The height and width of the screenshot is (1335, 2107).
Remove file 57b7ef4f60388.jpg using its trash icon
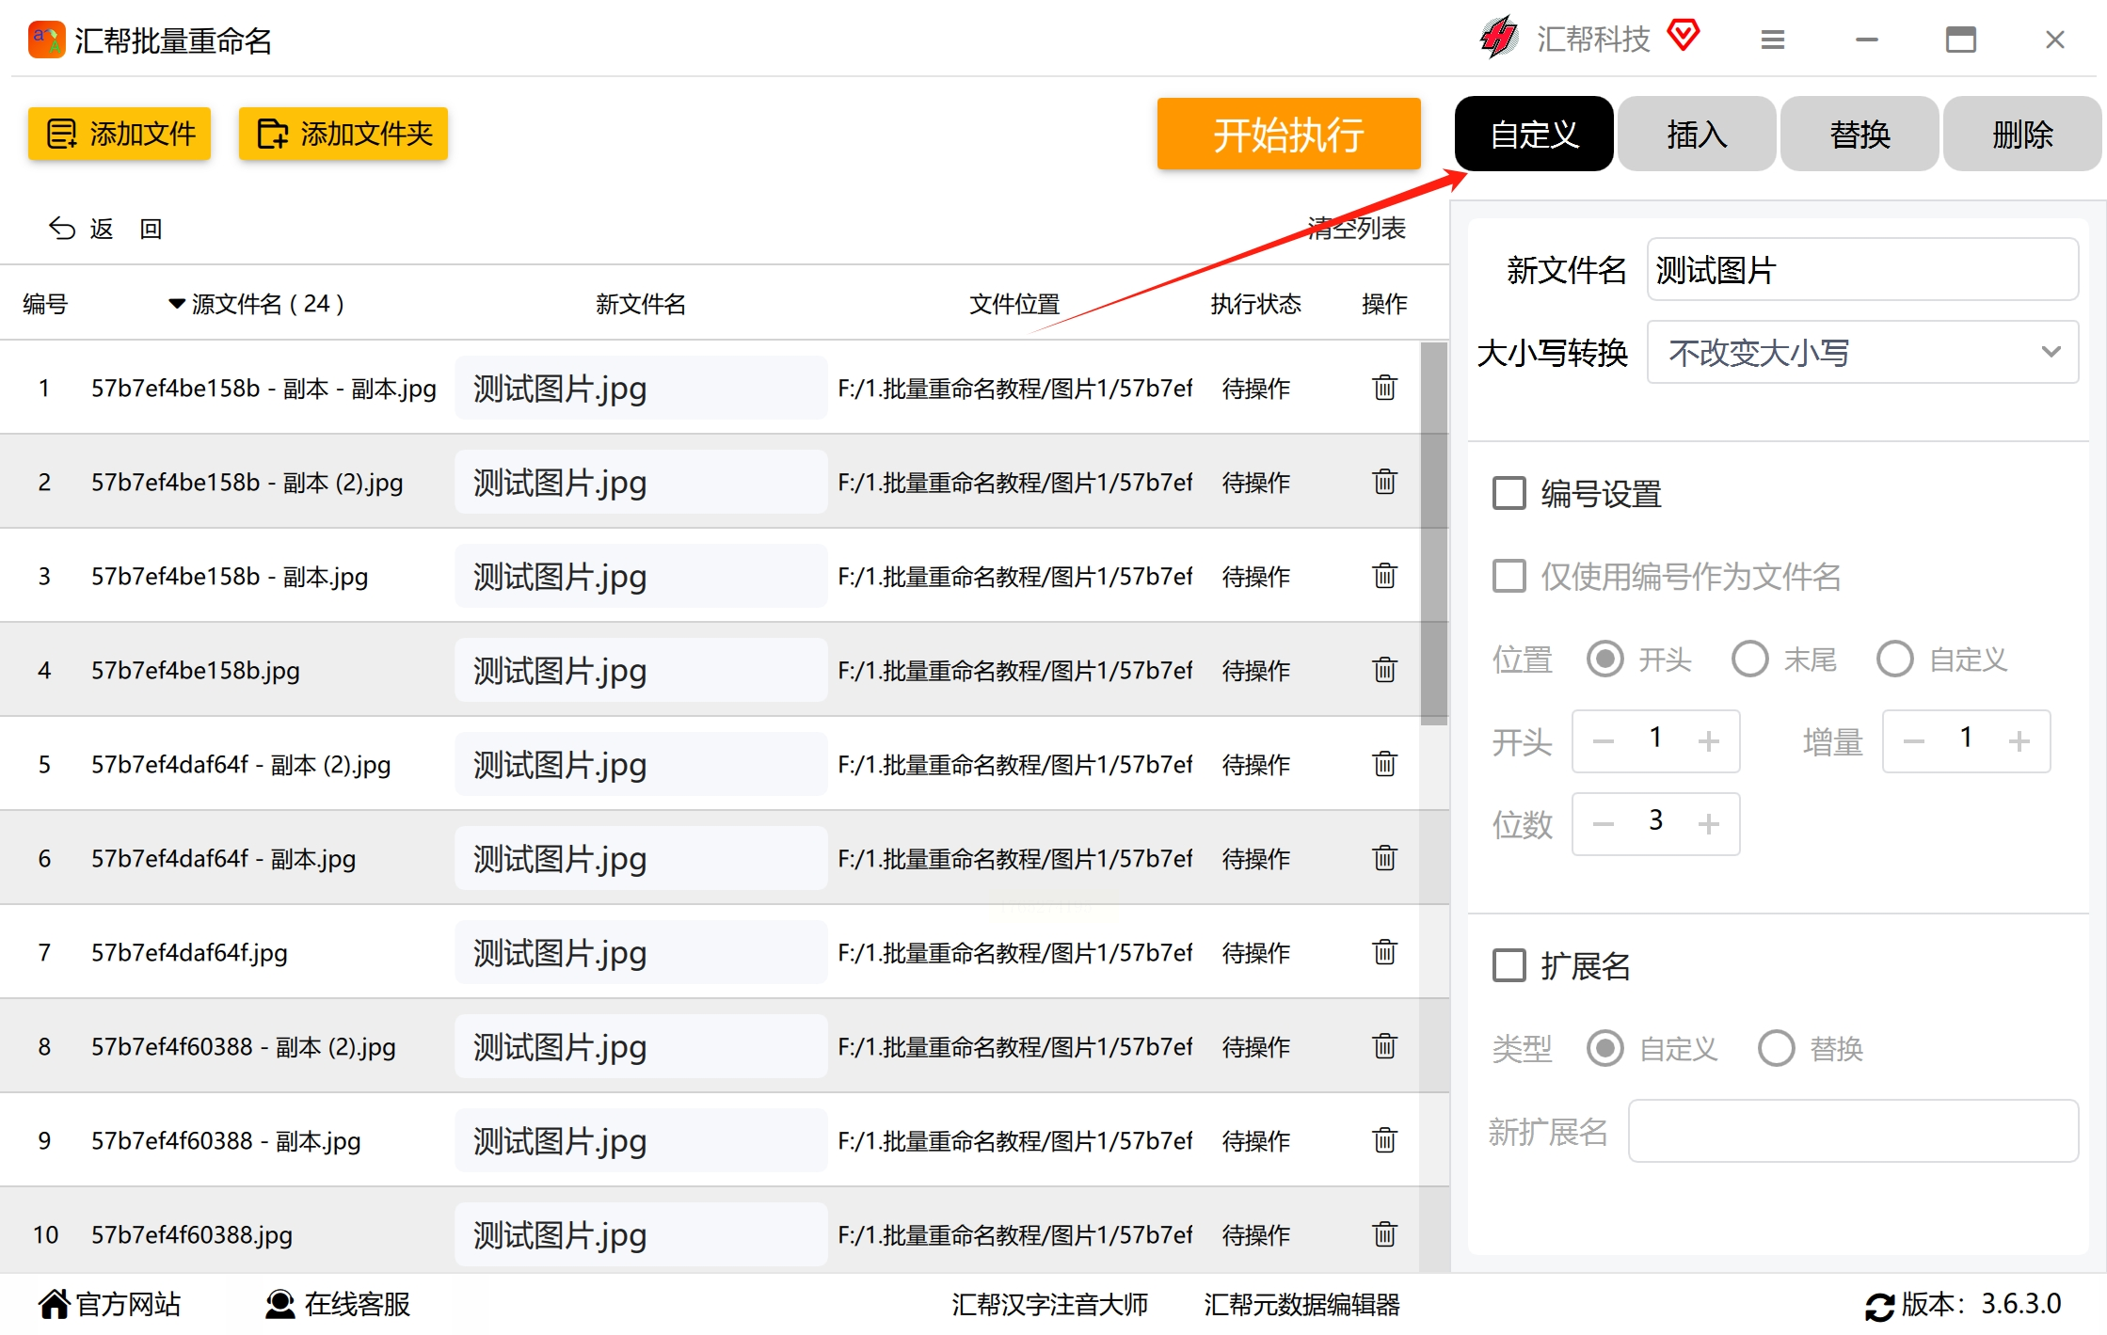tap(1383, 1234)
